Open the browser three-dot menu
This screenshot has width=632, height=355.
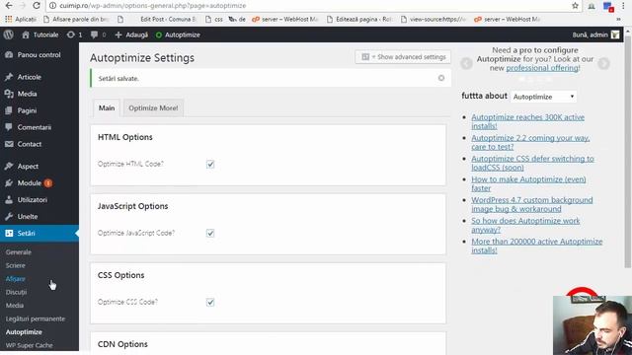pos(623,6)
